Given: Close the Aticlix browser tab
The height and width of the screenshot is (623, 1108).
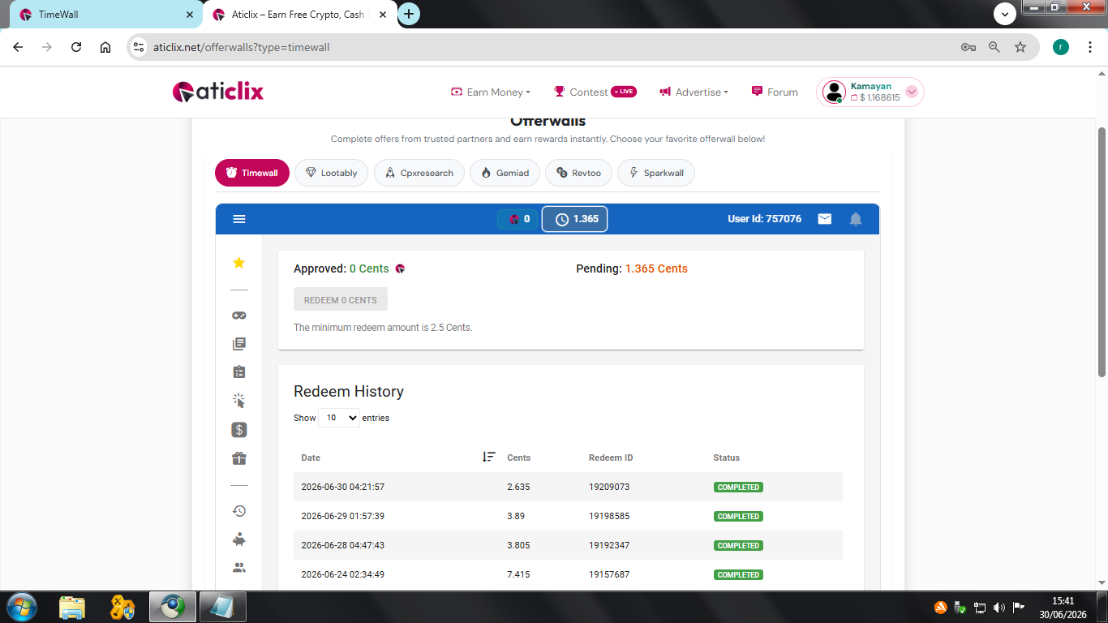Looking at the screenshot, I should (382, 15).
